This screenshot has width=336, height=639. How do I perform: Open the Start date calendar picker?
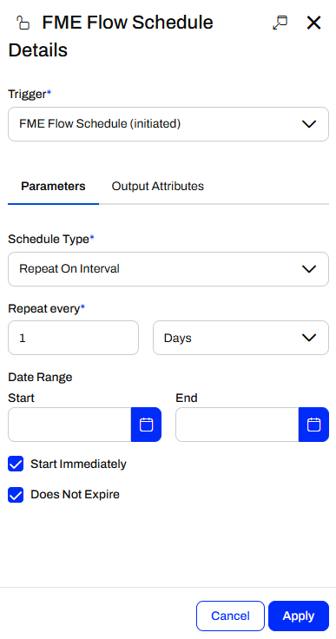[x=146, y=425]
